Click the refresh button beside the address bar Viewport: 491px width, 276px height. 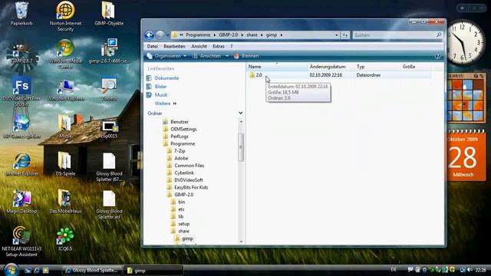coord(345,35)
